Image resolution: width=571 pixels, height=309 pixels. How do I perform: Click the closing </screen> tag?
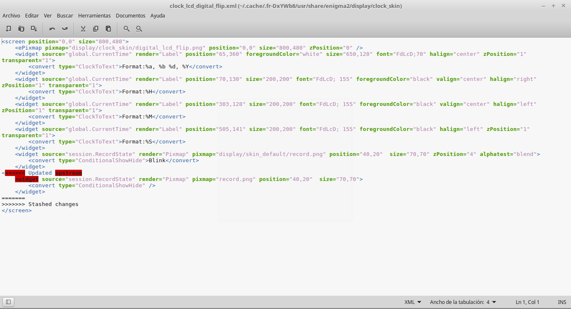[17, 210]
